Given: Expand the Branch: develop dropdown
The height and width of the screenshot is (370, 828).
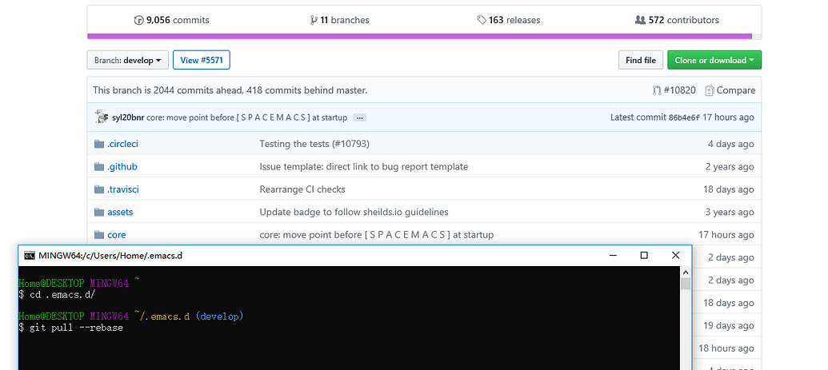Looking at the screenshot, I should [x=127, y=60].
